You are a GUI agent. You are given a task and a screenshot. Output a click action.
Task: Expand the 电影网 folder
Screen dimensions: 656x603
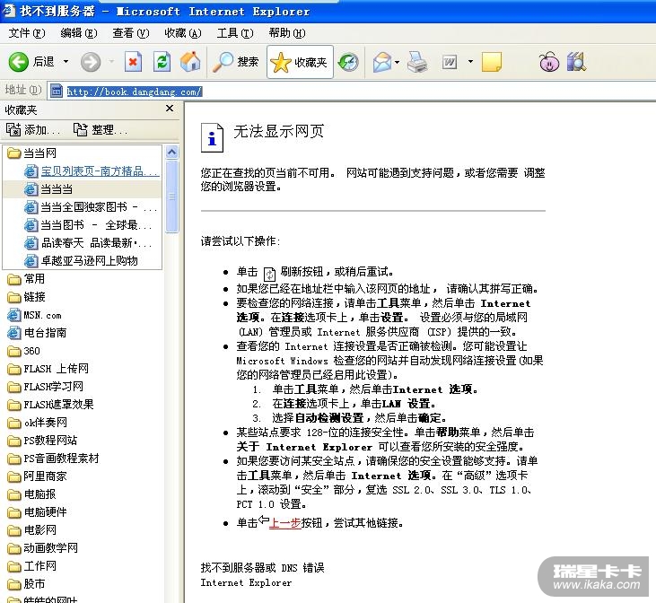point(31,530)
